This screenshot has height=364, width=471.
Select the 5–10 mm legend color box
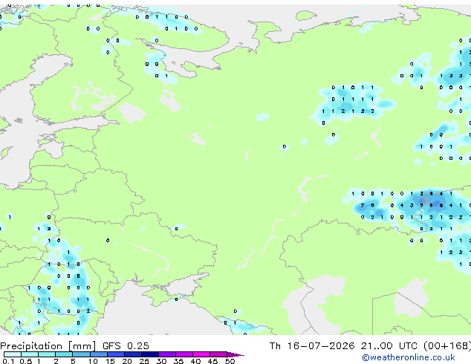click(81, 354)
